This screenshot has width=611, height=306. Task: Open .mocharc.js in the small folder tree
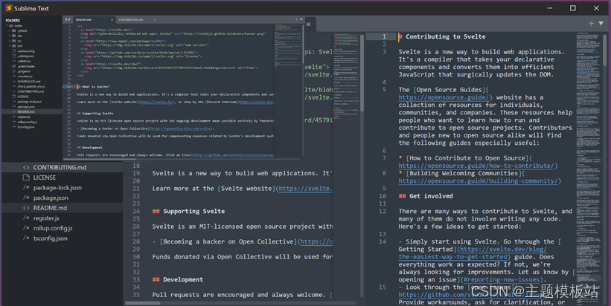pyautogui.click(x=25, y=76)
